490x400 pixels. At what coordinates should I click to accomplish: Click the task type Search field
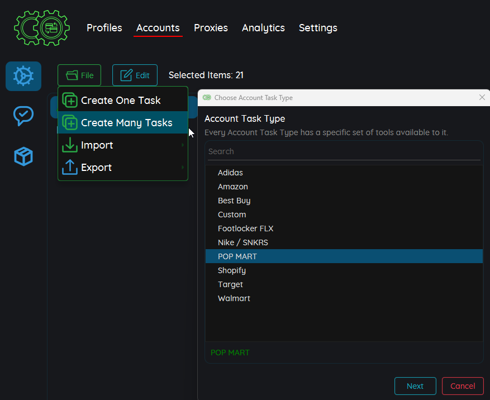coord(344,151)
